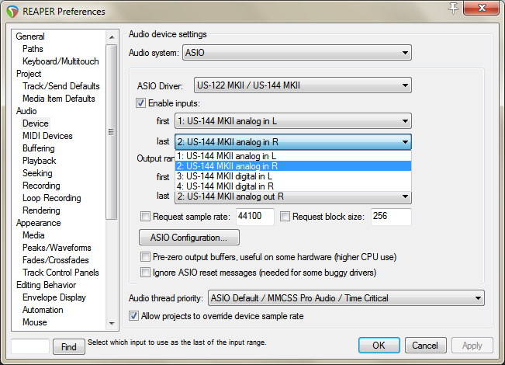The height and width of the screenshot is (365, 505).
Task: Select Loop Recording preferences page
Action: click(51, 198)
